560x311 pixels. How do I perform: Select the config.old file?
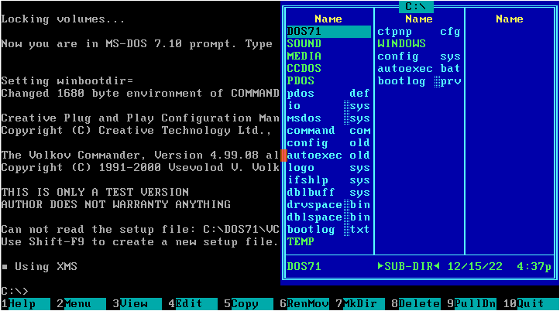click(328, 143)
